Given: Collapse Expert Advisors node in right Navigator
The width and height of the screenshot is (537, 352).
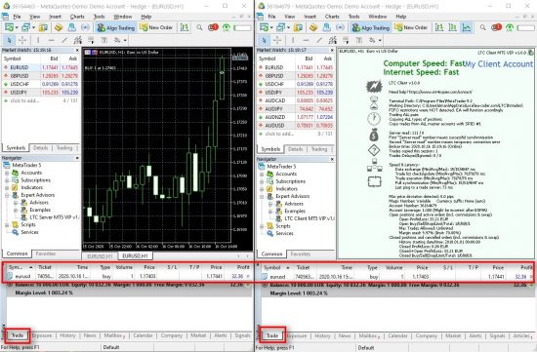Looking at the screenshot, I should [x=262, y=196].
